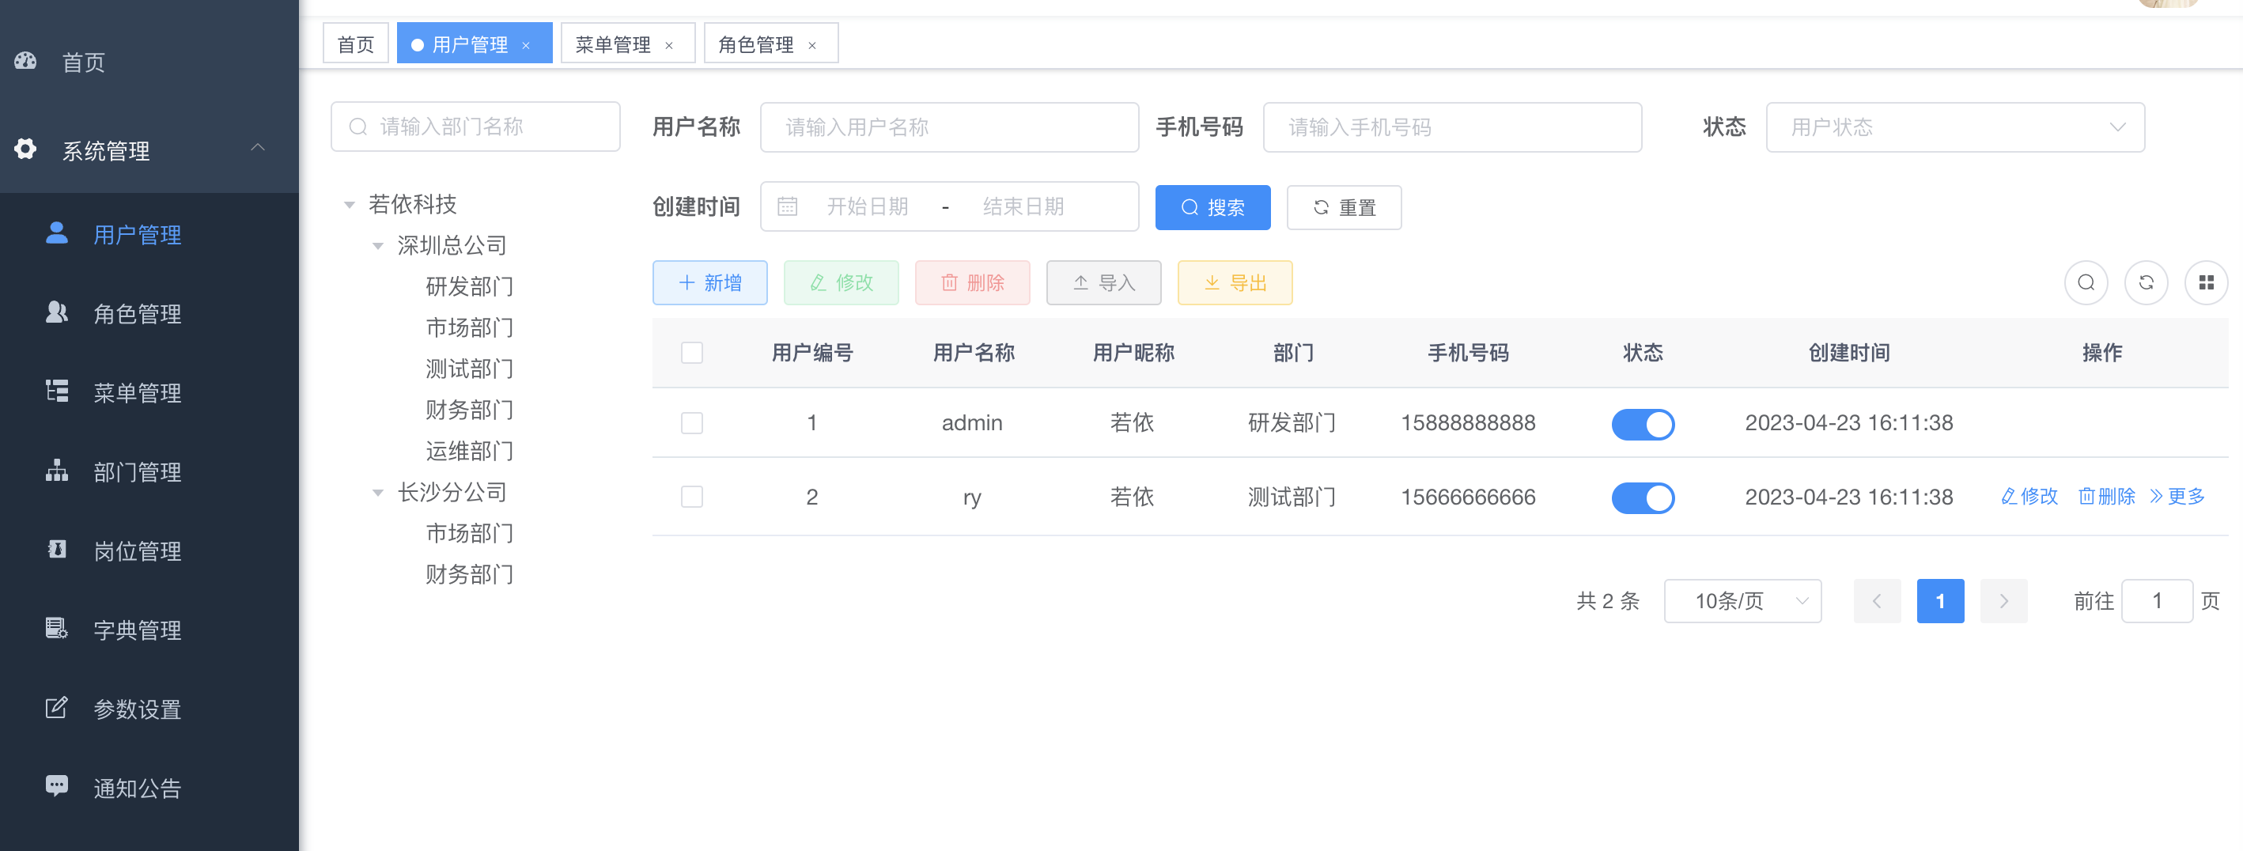
Task: Click the calendar icon in 创建时间 field
Action: pos(787,206)
